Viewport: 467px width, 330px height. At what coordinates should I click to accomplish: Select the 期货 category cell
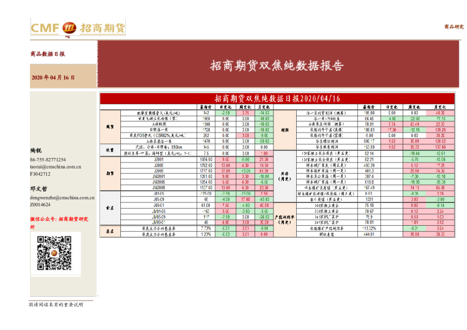coord(109,173)
